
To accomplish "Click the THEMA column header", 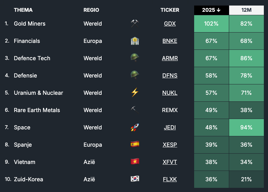I will point(23,10).
